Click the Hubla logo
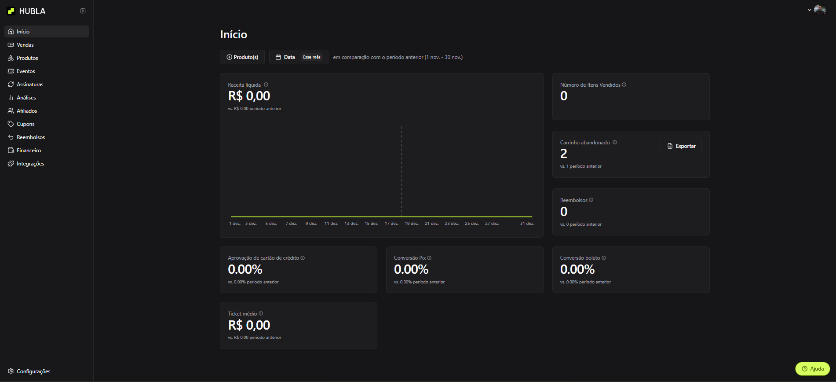 coord(27,11)
